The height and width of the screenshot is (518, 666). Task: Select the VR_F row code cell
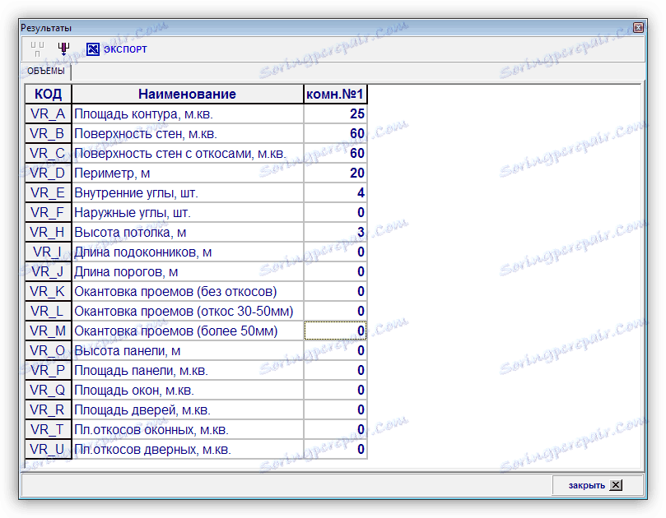pyautogui.click(x=48, y=213)
